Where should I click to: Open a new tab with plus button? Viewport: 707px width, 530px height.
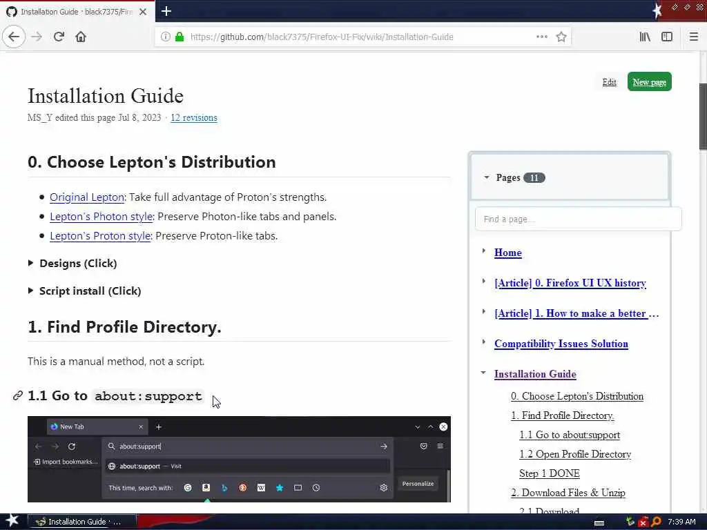pyautogui.click(x=166, y=11)
